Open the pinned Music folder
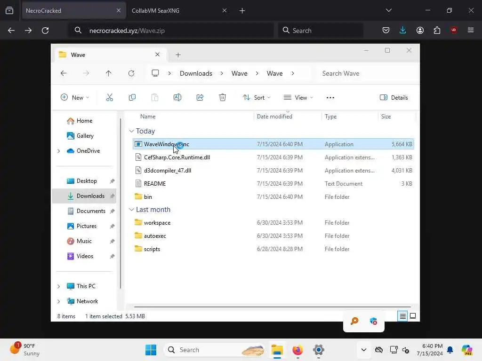Viewport: 482px width, 361px height. pos(79,241)
